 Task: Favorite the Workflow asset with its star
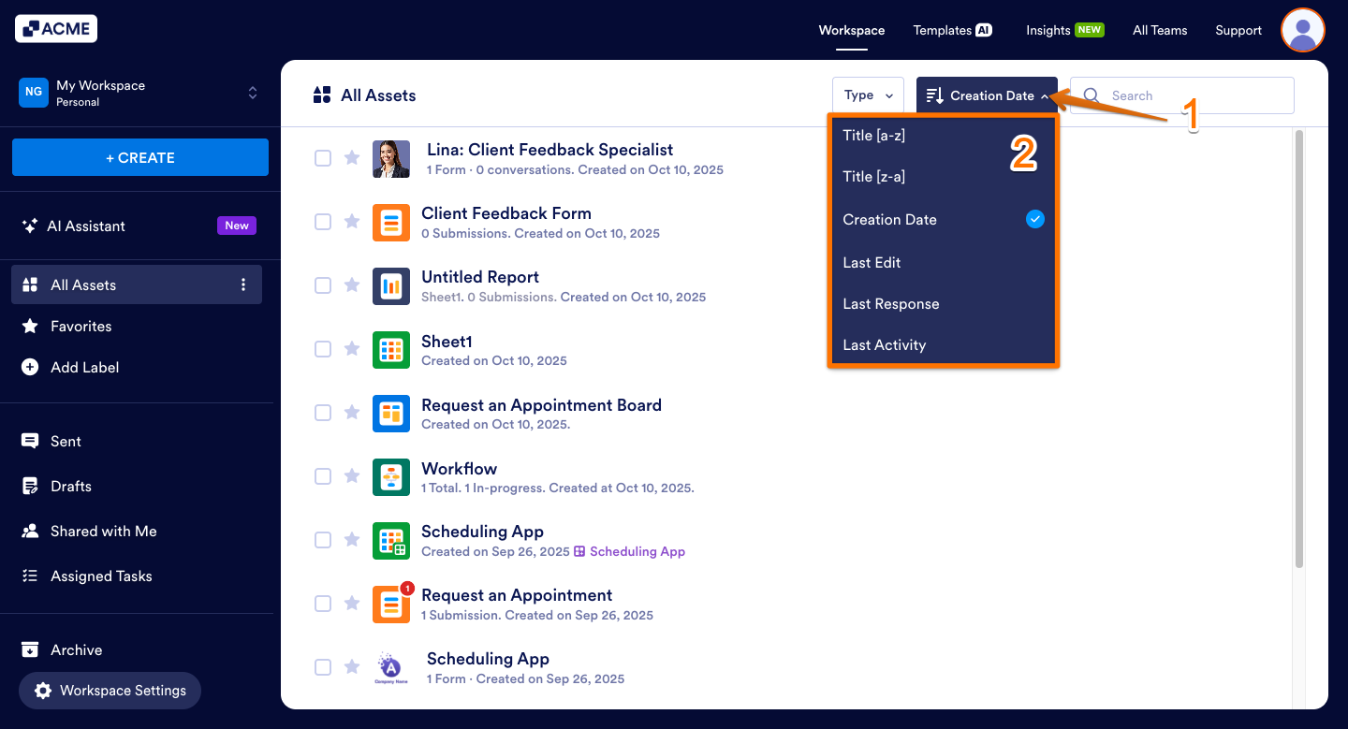[352, 475]
